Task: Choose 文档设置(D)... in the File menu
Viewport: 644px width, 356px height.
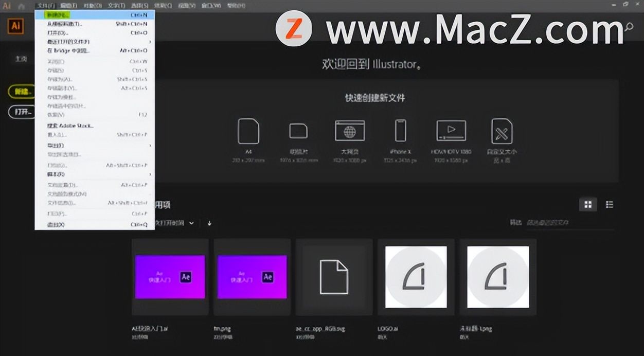Action: pos(95,185)
